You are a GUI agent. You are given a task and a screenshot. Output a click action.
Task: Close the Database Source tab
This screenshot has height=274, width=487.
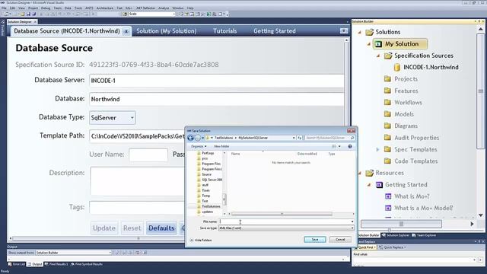tap(126, 31)
